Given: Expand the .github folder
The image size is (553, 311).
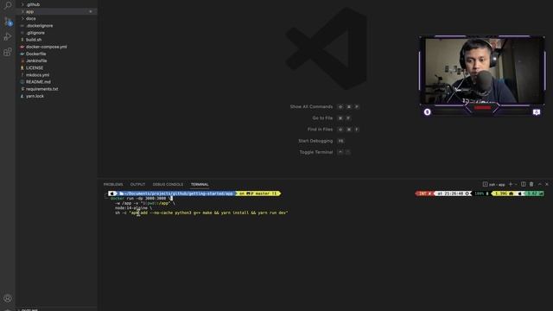Looking at the screenshot, I should click(33, 4).
